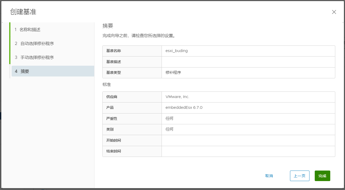The image size is (345, 190).
Task: Select step 4 摘要 in the wizard
Action: [x=53, y=71]
